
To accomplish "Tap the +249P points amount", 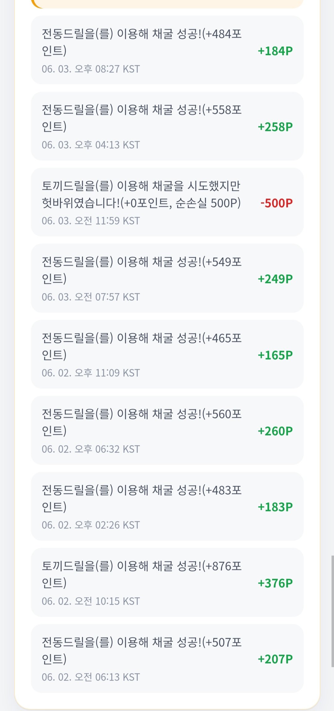I will pos(275,279).
